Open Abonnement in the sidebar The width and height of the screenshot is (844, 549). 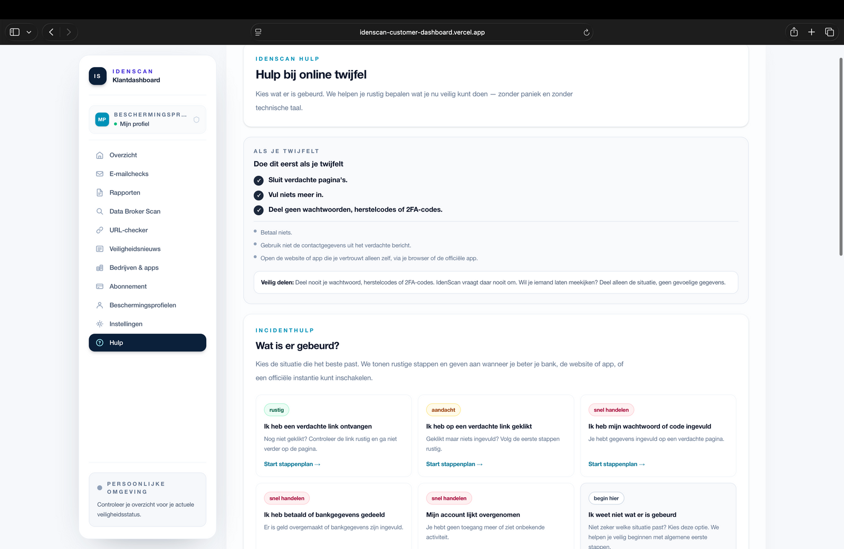(148, 286)
